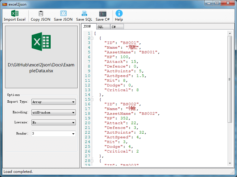The image size is (237, 177).
Task: Open the Header value dropdown arrow
Action: (73, 134)
